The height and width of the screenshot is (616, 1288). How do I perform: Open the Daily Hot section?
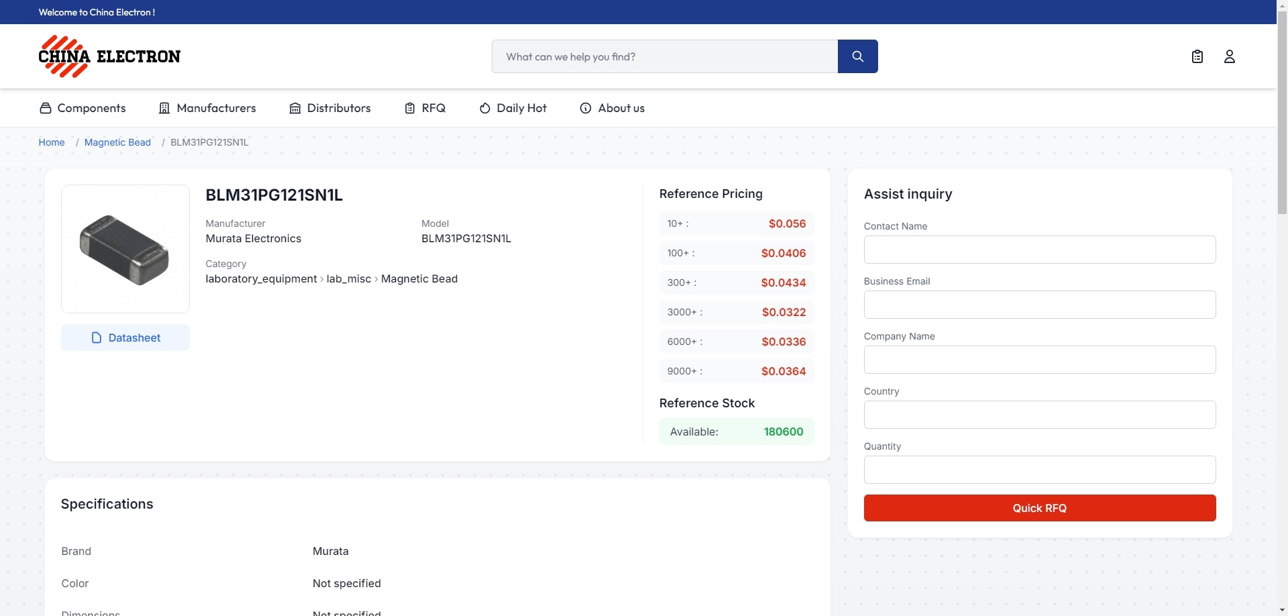513,108
